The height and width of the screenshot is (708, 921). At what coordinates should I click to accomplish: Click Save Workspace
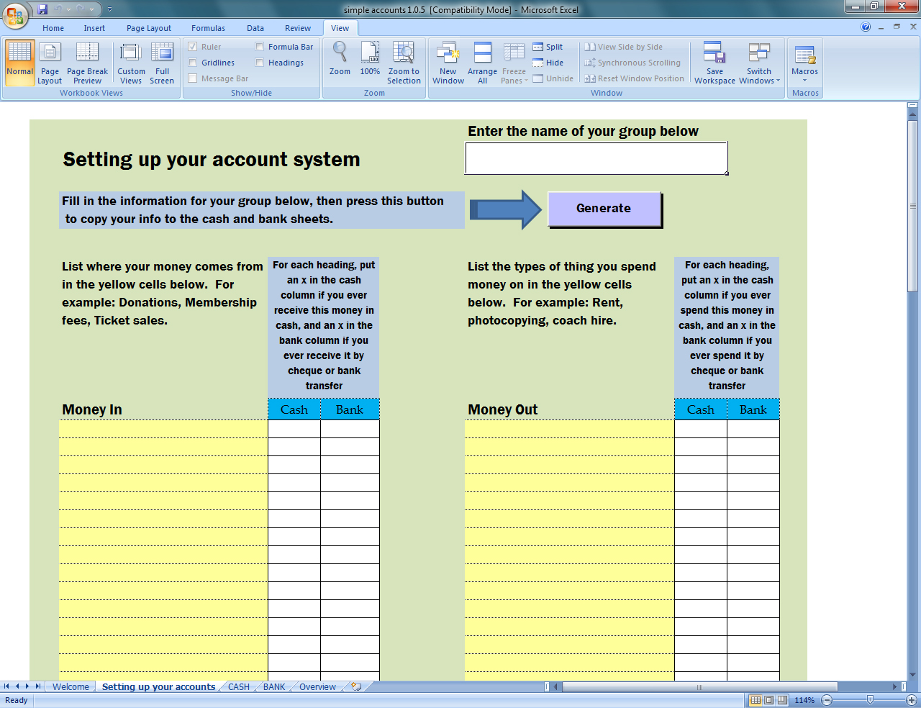[x=714, y=62]
